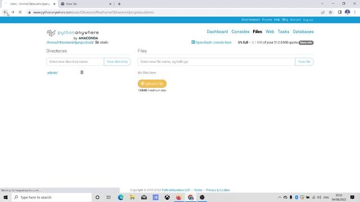Open the Dashboard page
This screenshot has width=360, height=202.
[x=217, y=31]
